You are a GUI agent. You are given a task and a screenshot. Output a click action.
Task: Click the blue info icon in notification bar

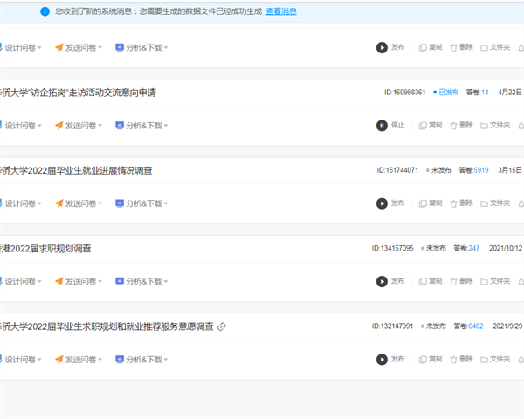click(x=45, y=11)
